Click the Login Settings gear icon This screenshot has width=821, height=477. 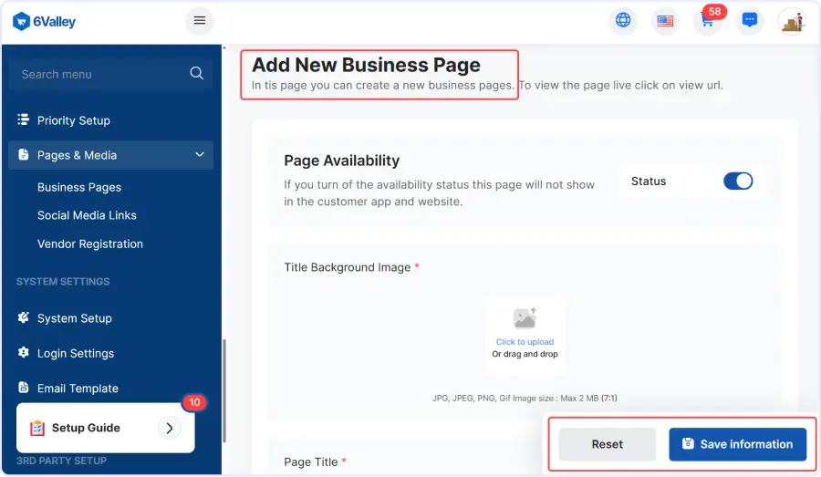pyautogui.click(x=23, y=352)
